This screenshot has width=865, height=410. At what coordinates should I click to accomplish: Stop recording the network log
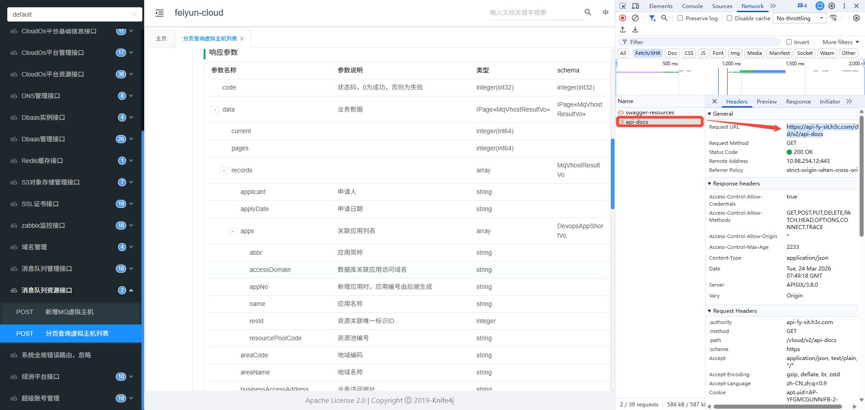coord(623,18)
